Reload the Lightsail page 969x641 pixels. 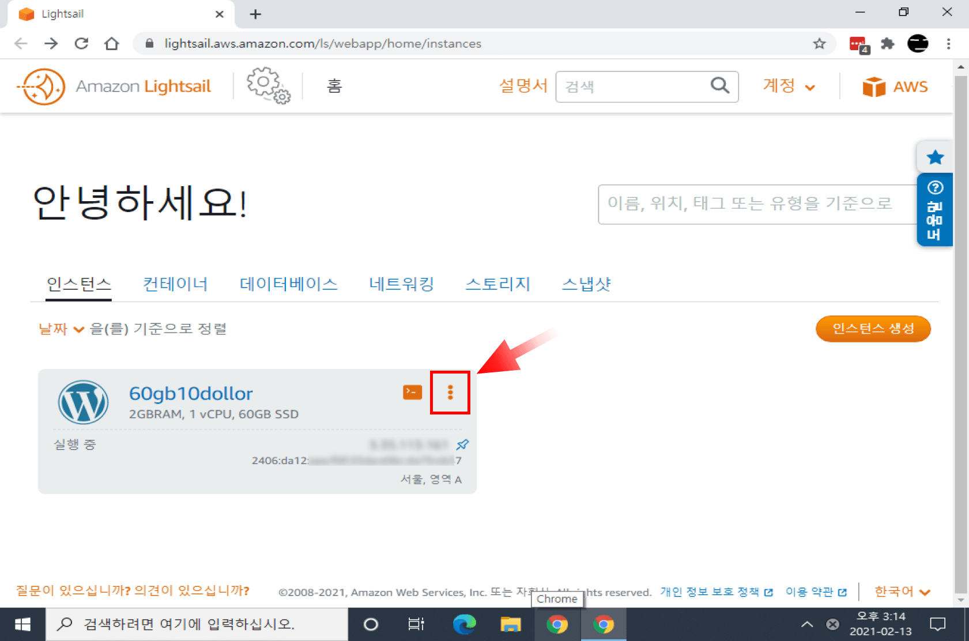coord(81,44)
